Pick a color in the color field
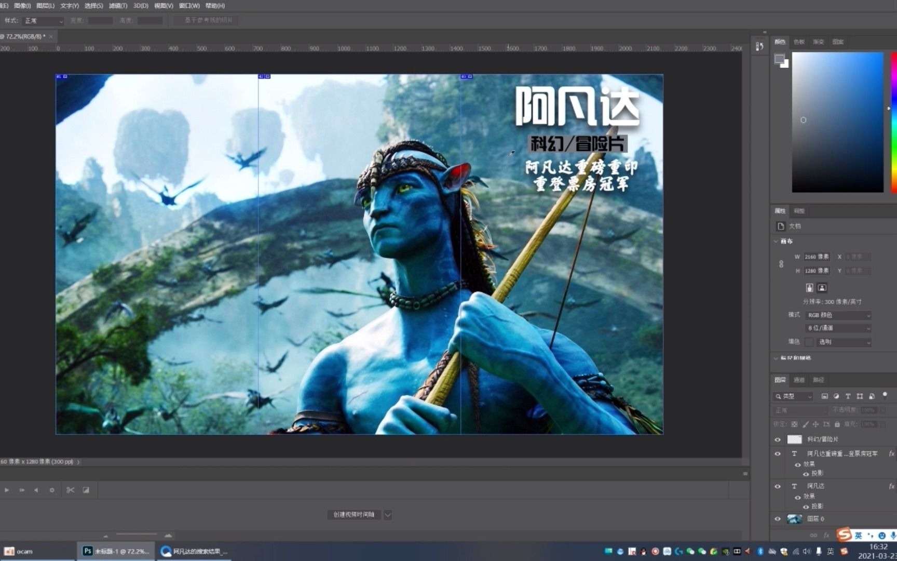The image size is (897, 561). (x=837, y=122)
